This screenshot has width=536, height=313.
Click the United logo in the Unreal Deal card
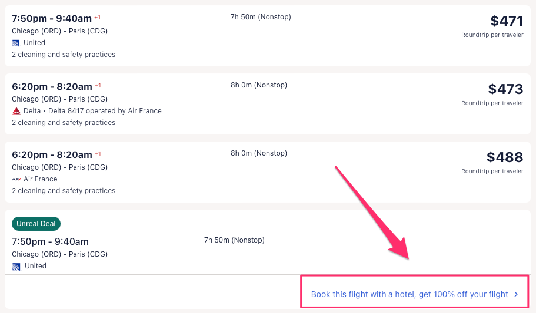click(x=16, y=266)
